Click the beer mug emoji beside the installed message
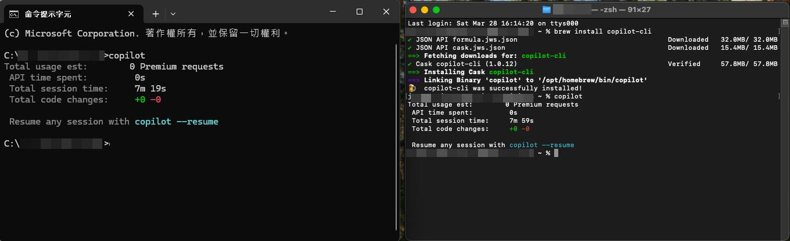Viewport: 790px width, 241px height. (x=412, y=88)
